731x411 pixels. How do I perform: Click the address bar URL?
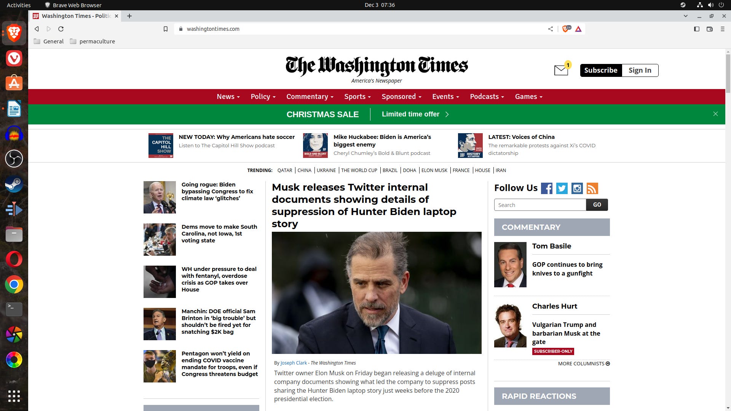point(213,29)
